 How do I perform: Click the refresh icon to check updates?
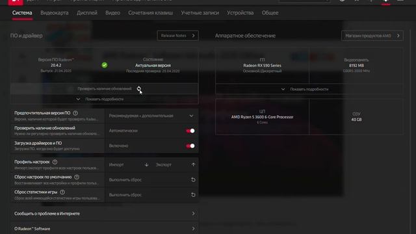tap(139, 88)
